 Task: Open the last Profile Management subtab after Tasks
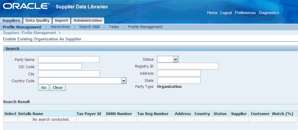coord(145,27)
